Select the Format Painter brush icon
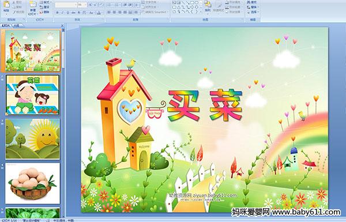Image resolution: width=346 pixels, height=222 pixels. (x=14, y=12)
